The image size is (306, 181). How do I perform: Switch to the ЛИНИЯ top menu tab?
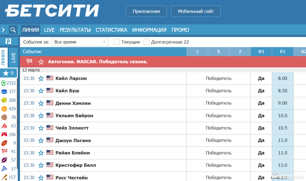[x=30, y=30]
